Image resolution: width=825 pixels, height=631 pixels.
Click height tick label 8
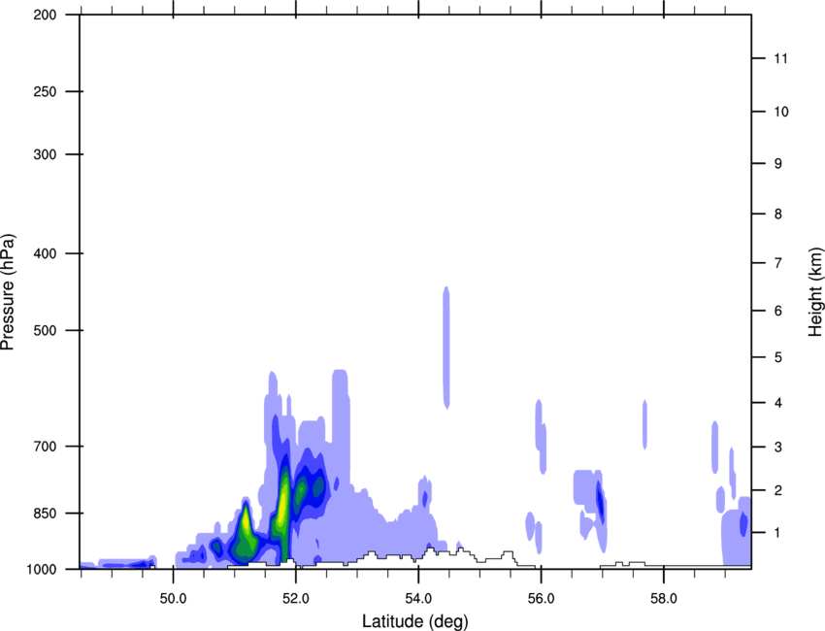tap(777, 215)
